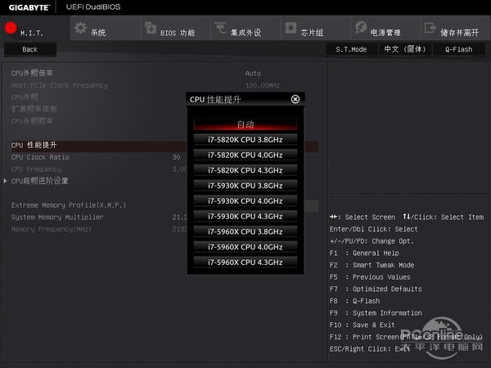The image size is (491, 368).
Task: Choose i7-5820K CPU 3.8GHz
Action: click(245, 140)
